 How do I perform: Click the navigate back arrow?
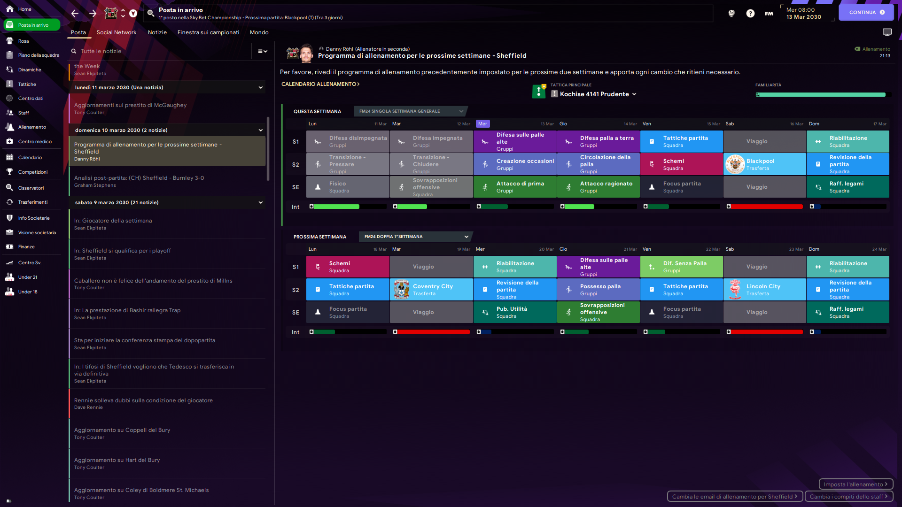[x=75, y=13]
